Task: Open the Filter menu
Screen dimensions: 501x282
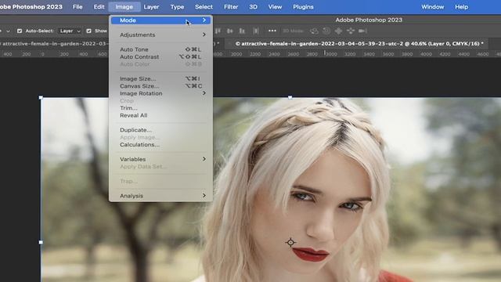Action: click(231, 7)
